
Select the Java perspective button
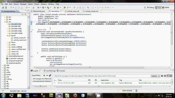158,8
